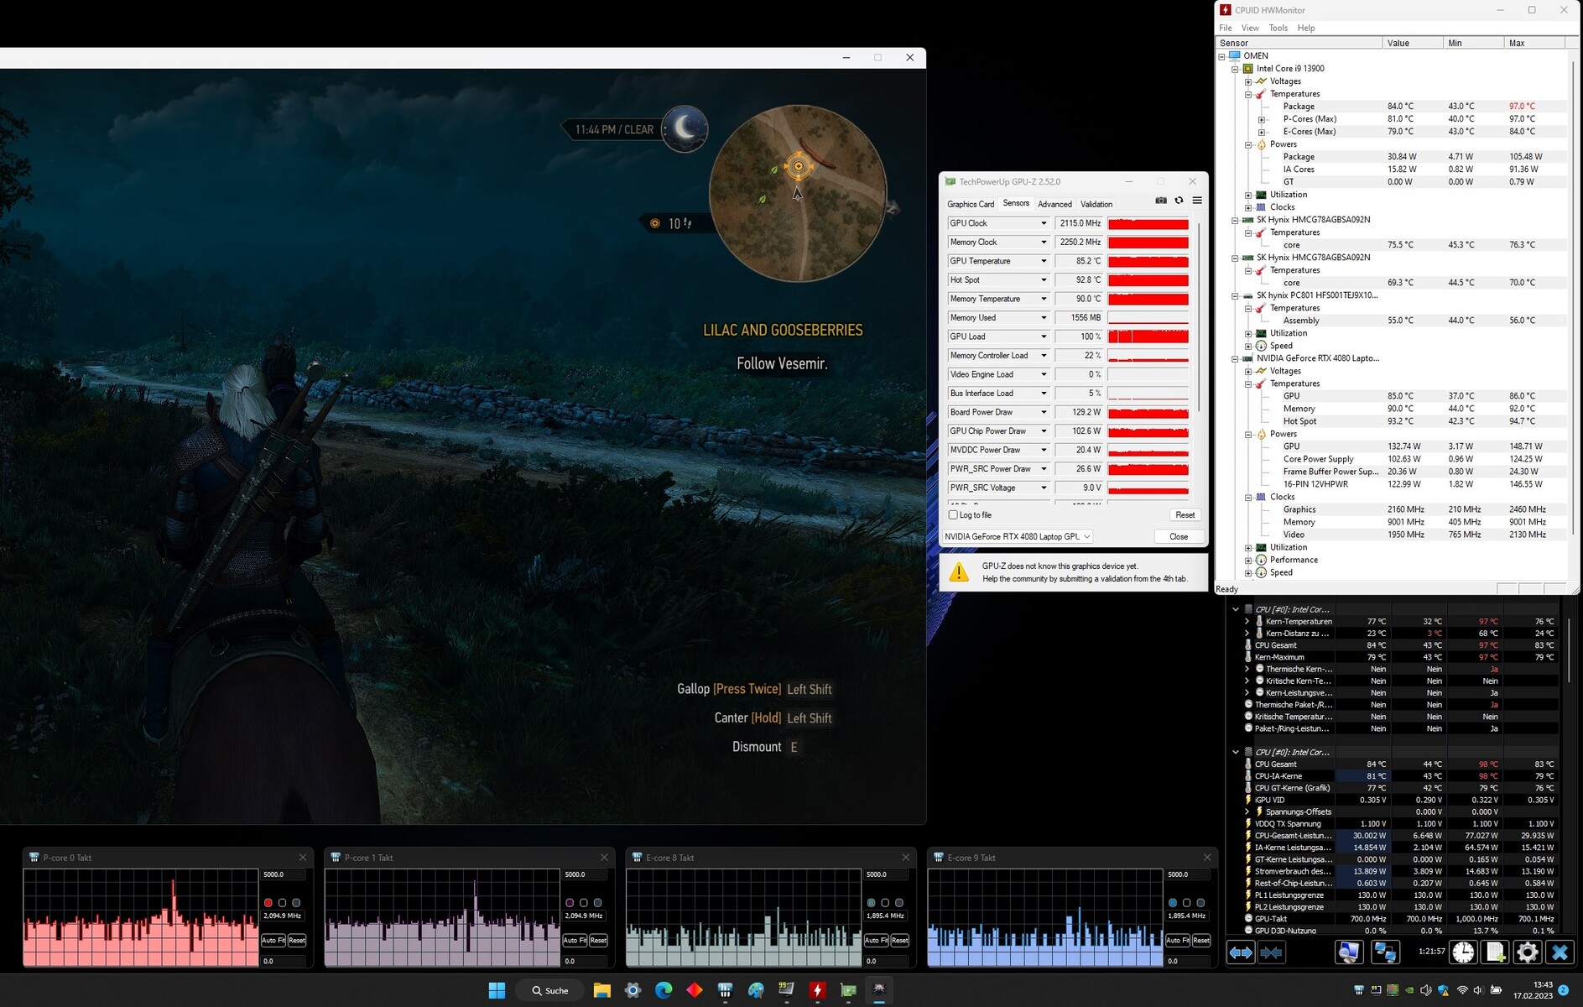Open File Explorer from the taskbar

tap(601, 990)
